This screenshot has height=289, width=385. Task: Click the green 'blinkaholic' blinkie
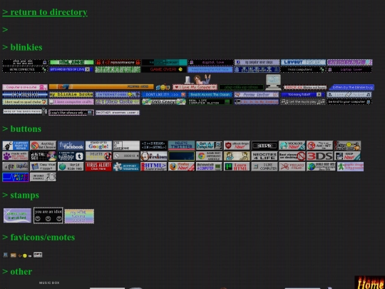(118, 69)
